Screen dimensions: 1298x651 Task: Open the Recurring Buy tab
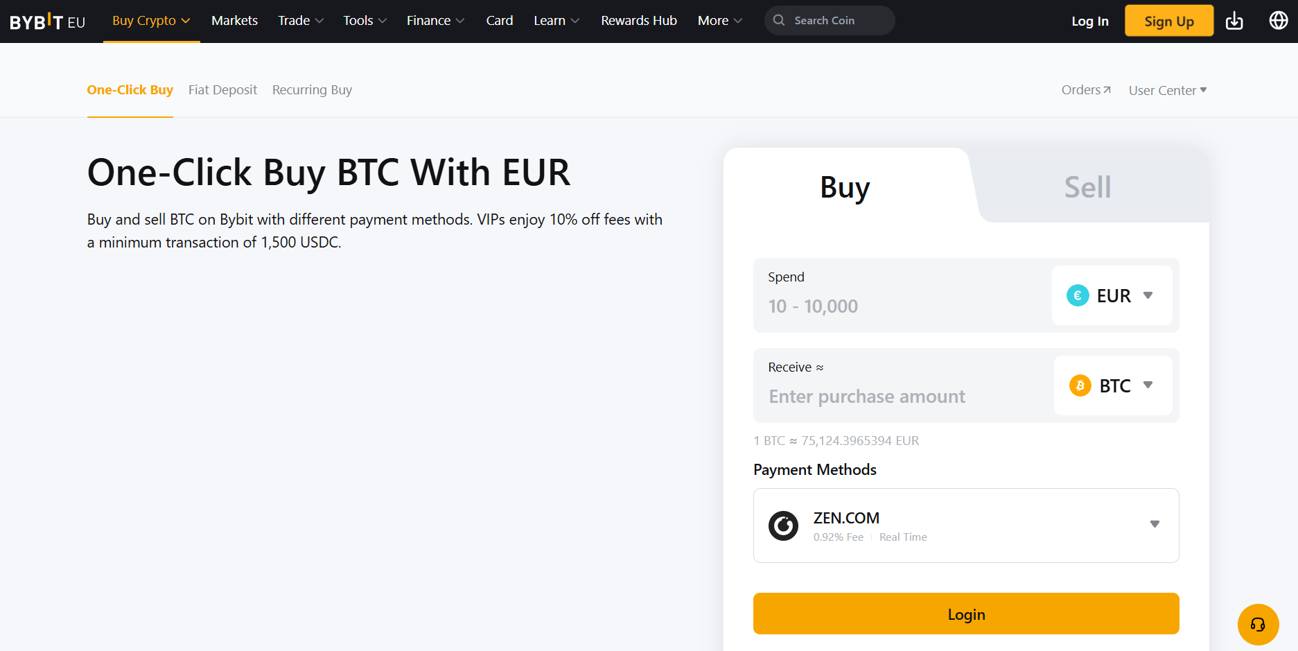click(x=312, y=90)
